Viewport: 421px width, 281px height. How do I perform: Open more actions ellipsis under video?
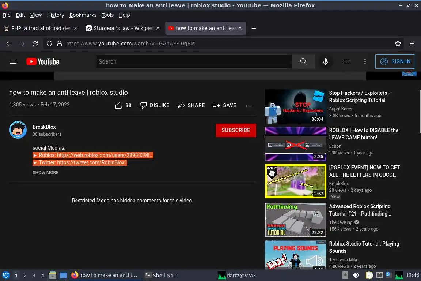pos(249,106)
